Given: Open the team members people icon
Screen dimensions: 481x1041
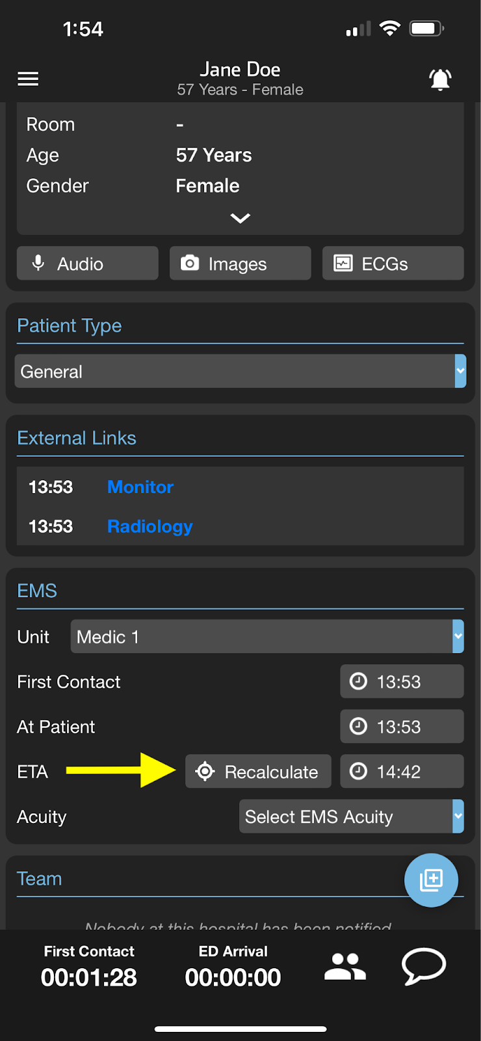Looking at the screenshot, I should pos(345,966).
